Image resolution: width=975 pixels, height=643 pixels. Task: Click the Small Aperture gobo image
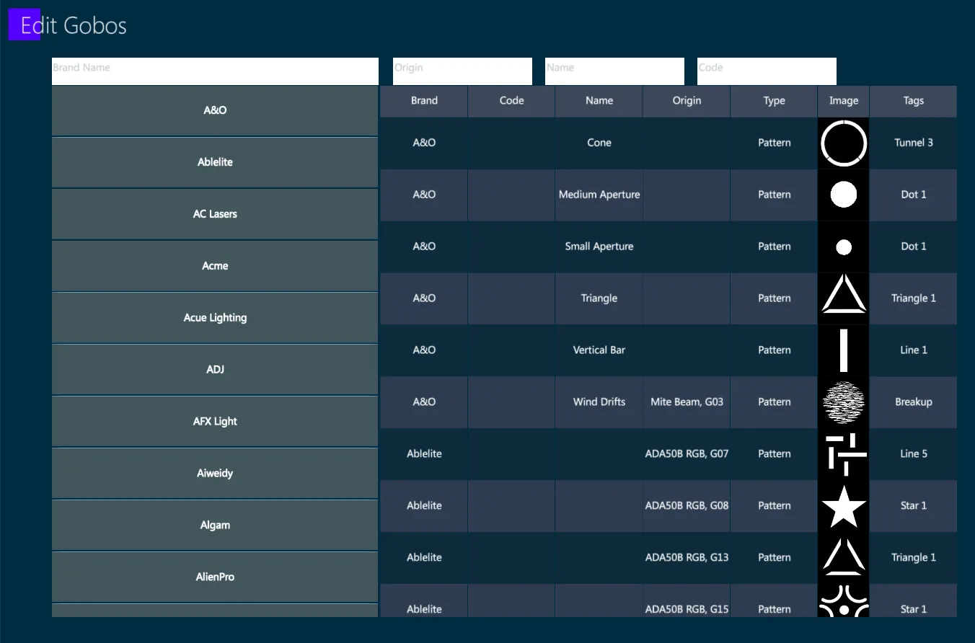844,247
